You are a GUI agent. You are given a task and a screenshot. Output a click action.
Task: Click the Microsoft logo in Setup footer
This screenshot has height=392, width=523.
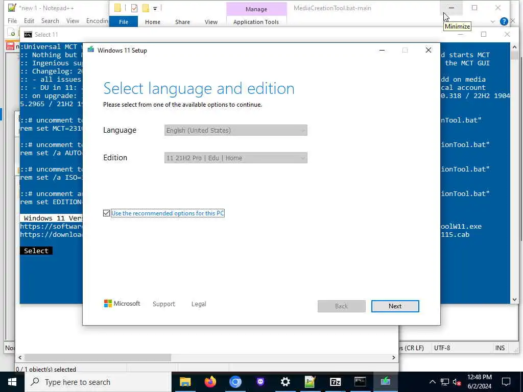[x=122, y=303]
